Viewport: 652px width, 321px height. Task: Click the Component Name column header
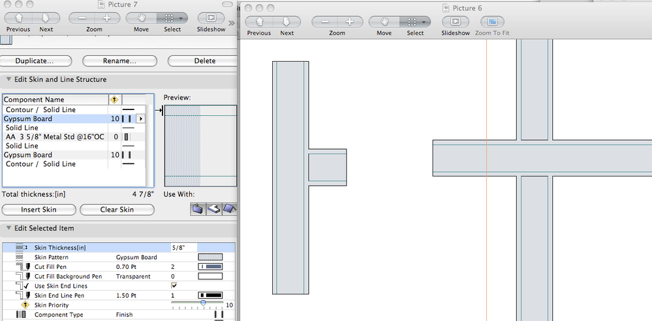coord(55,100)
